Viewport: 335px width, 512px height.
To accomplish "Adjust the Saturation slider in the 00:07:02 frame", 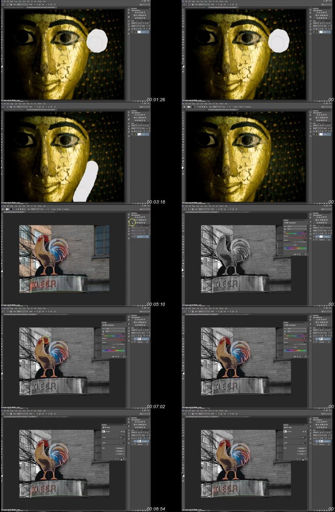I will [x=114, y=340].
